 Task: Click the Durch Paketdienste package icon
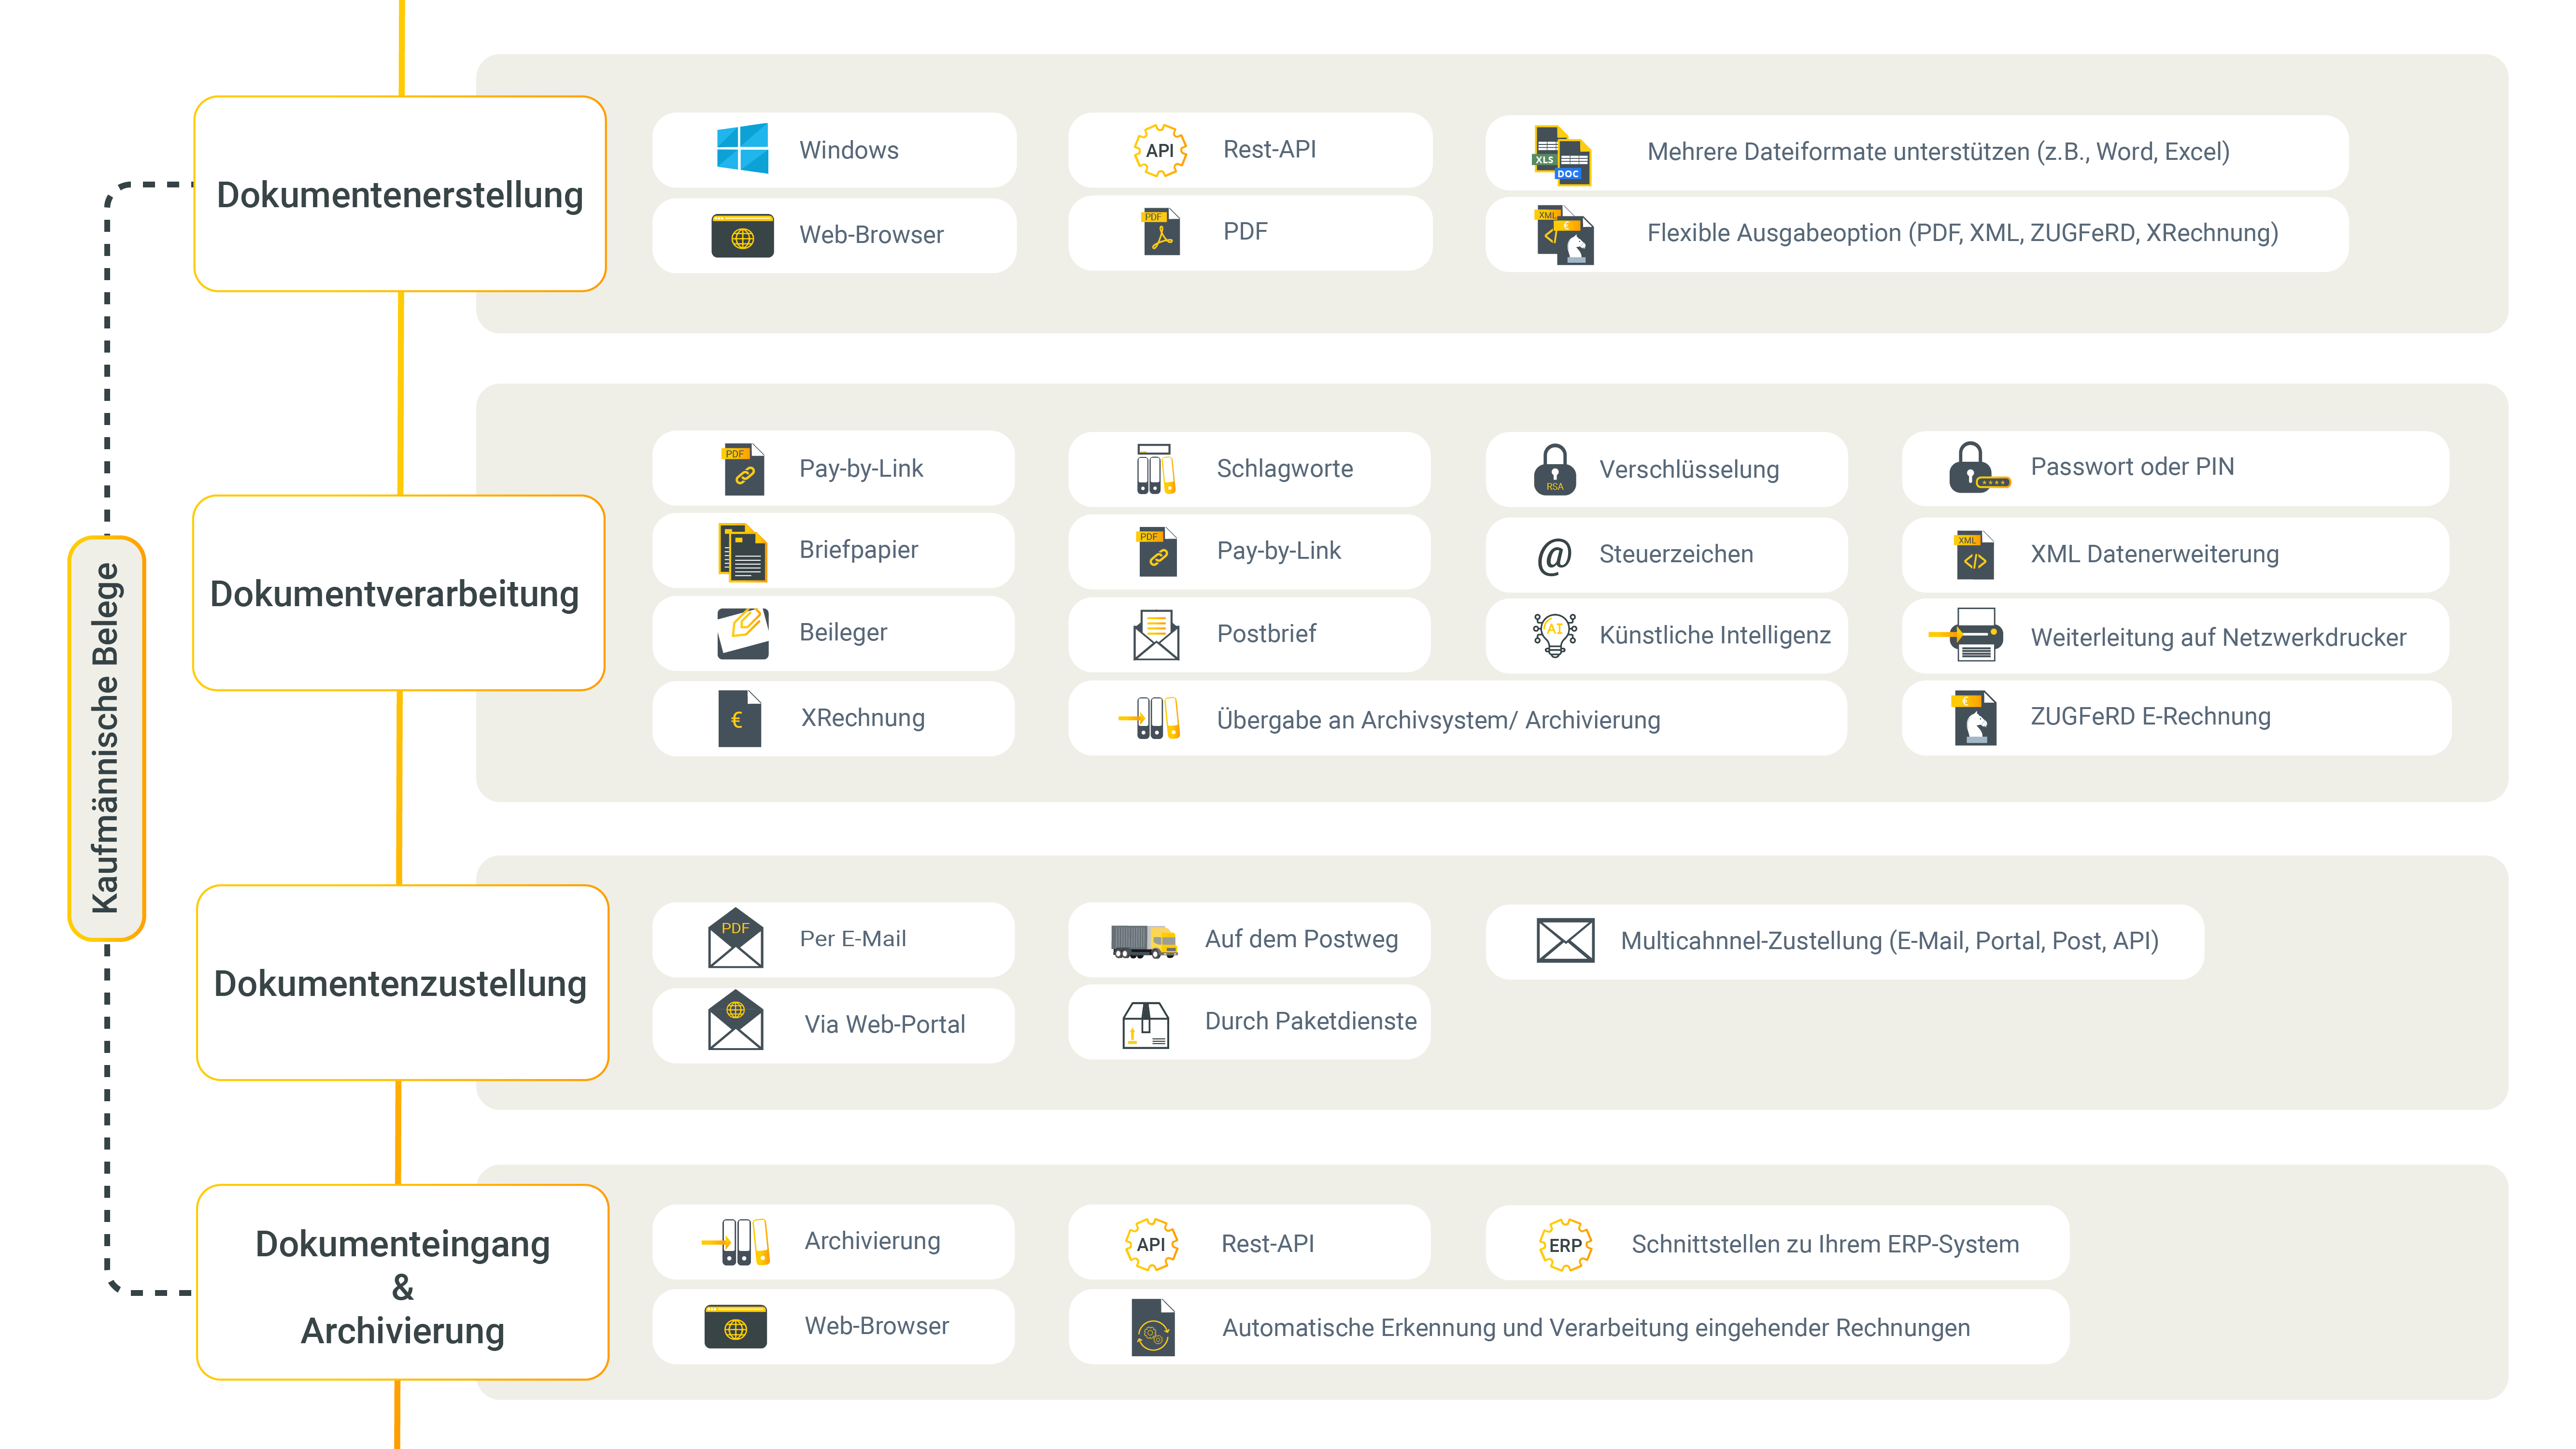(1146, 1025)
